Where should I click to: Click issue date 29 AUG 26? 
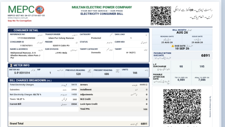tap(197, 43)
